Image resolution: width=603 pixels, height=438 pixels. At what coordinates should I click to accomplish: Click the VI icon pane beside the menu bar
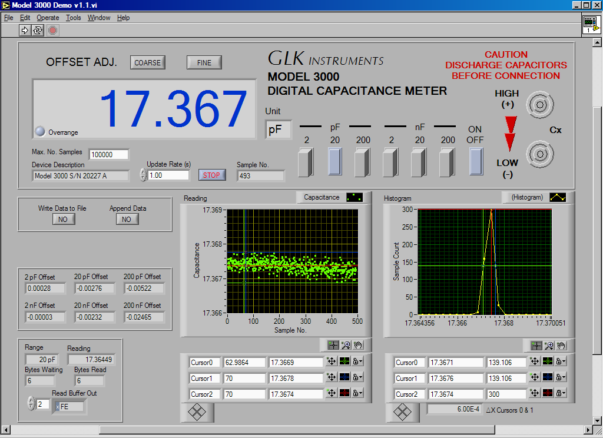[x=591, y=25]
